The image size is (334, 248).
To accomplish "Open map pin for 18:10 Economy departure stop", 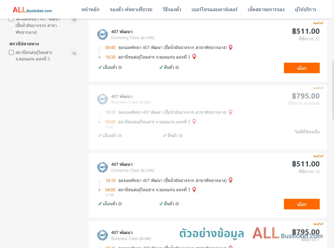I will 230,180.
